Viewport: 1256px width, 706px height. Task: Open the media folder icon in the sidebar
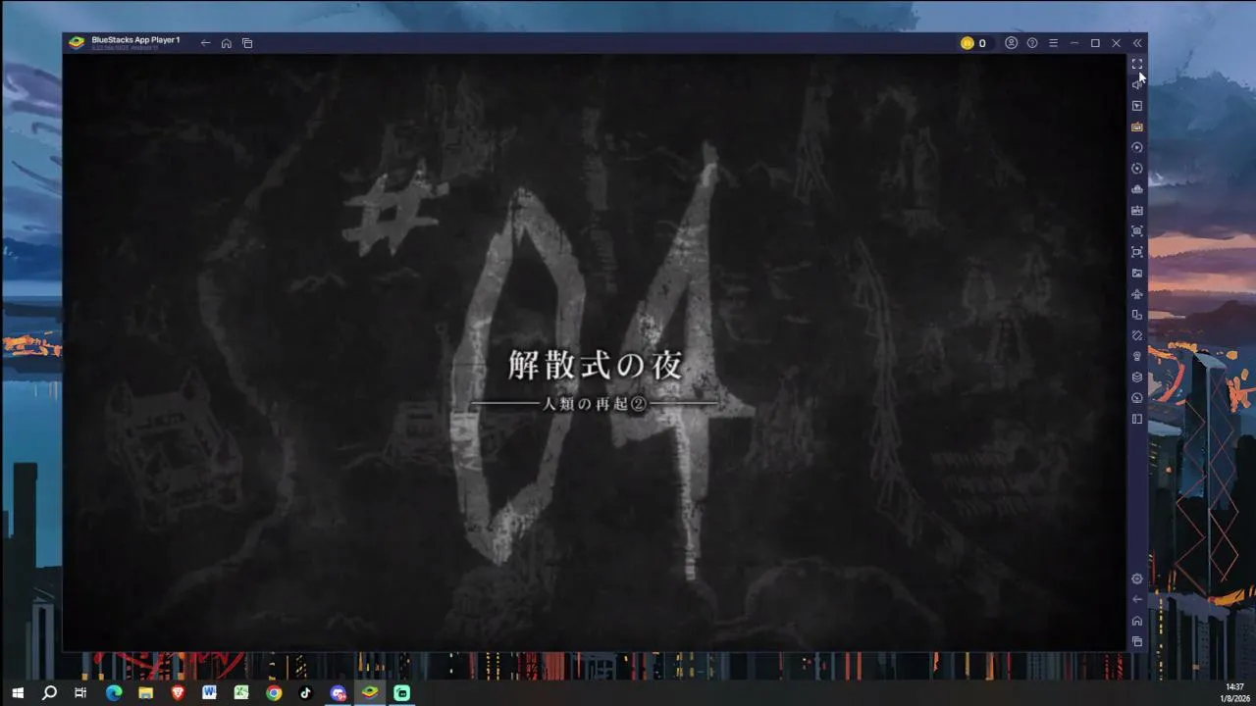[1137, 273]
